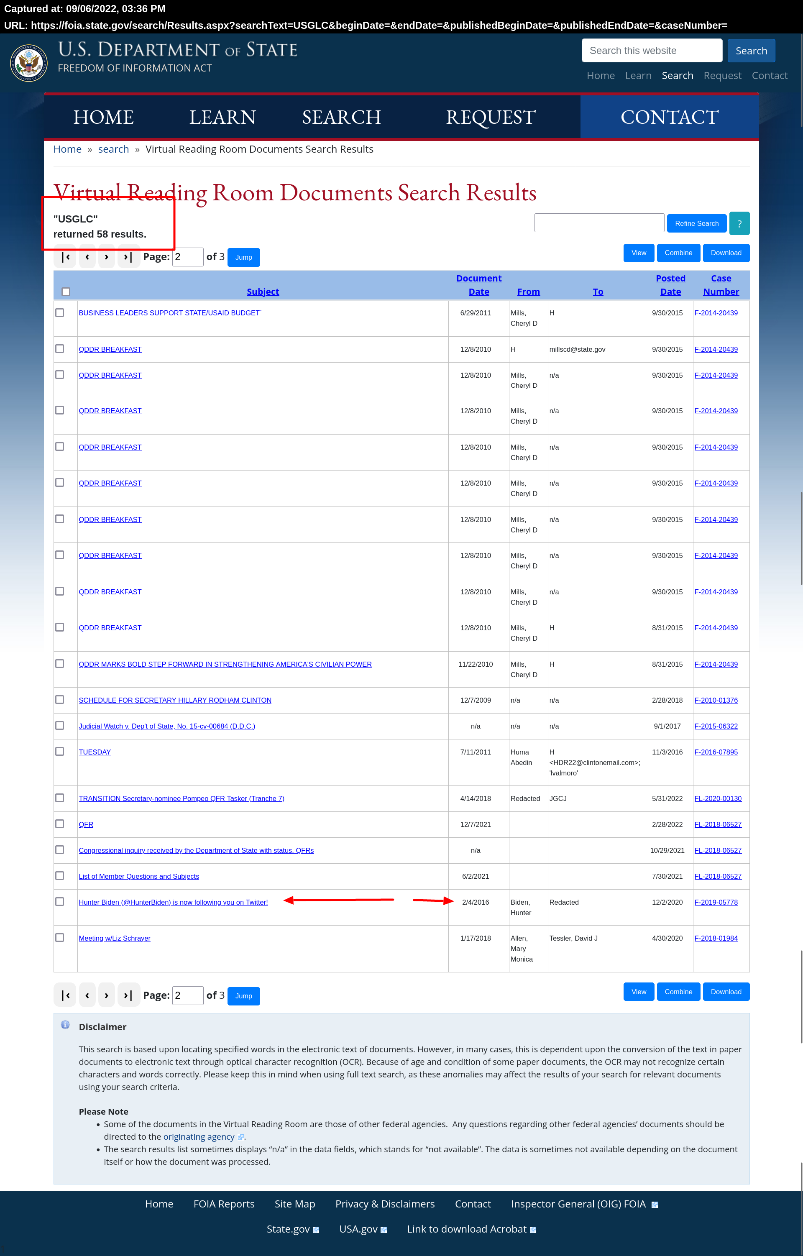This screenshot has height=1256, width=803.
Task: Go to next page using top pager
Action: tap(106, 257)
